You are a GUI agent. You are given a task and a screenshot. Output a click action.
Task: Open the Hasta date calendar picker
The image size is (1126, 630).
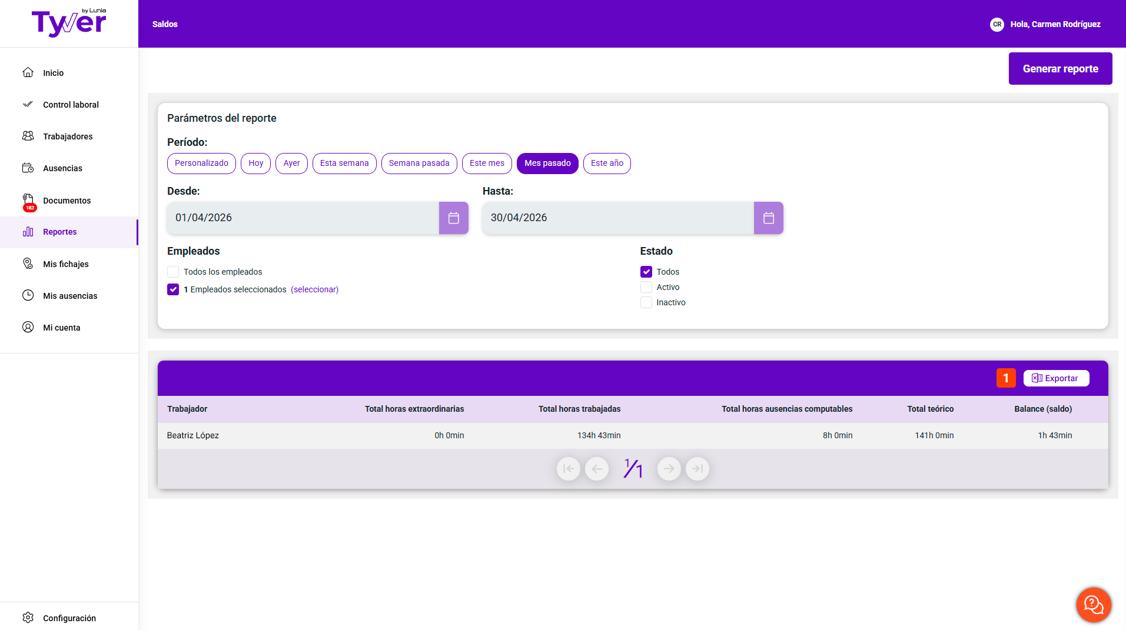[768, 218]
